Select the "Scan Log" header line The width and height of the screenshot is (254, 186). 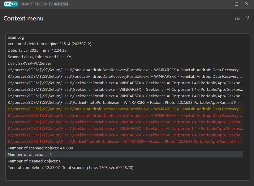[124, 38]
